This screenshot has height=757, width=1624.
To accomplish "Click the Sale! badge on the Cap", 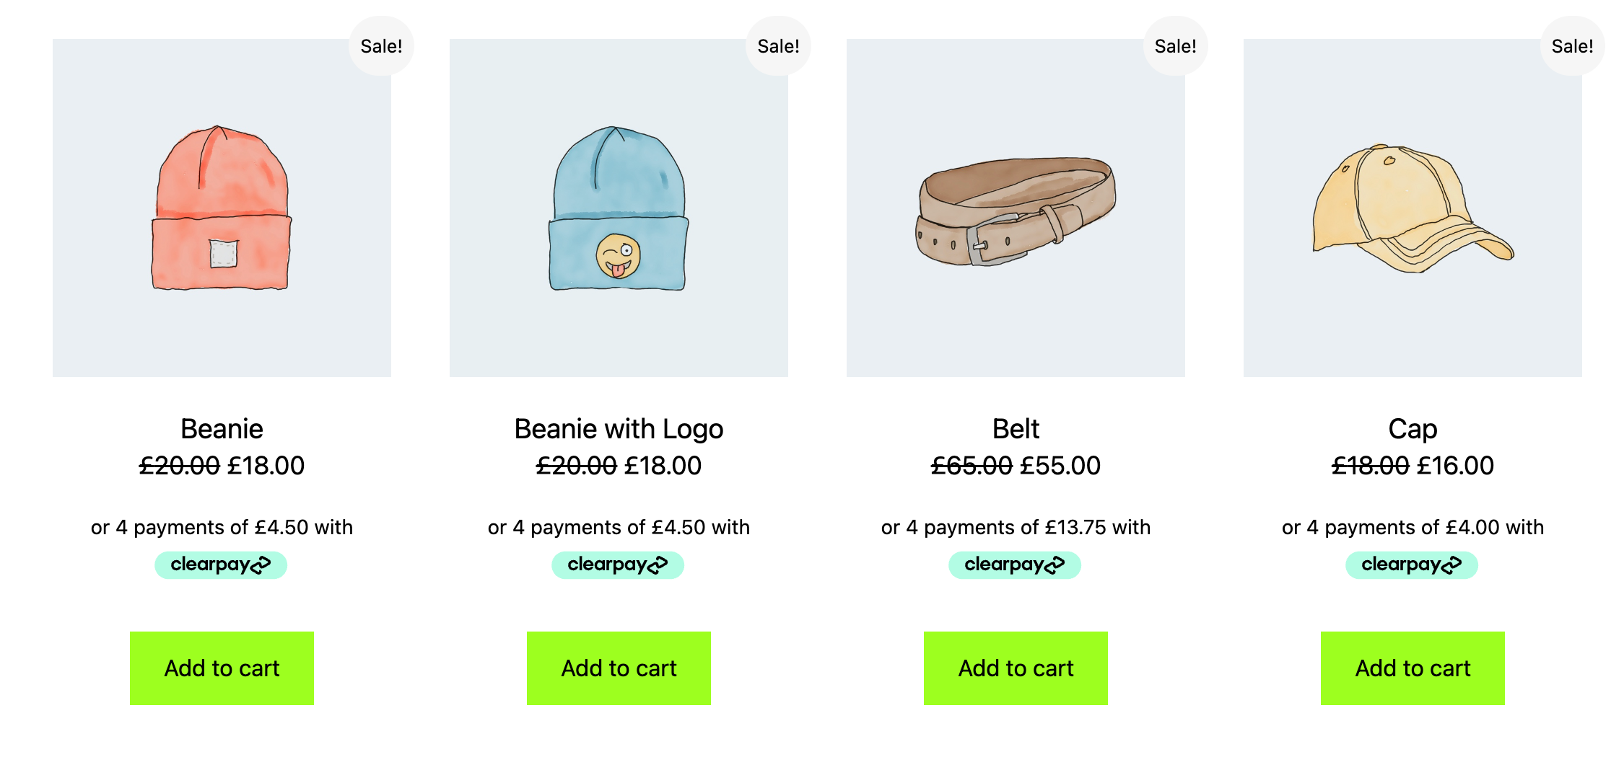I will point(1572,46).
